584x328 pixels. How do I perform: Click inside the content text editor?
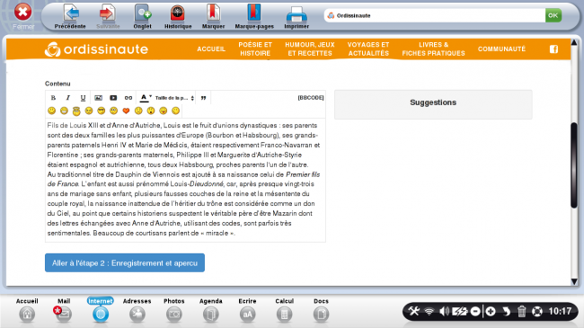pos(185,180)
